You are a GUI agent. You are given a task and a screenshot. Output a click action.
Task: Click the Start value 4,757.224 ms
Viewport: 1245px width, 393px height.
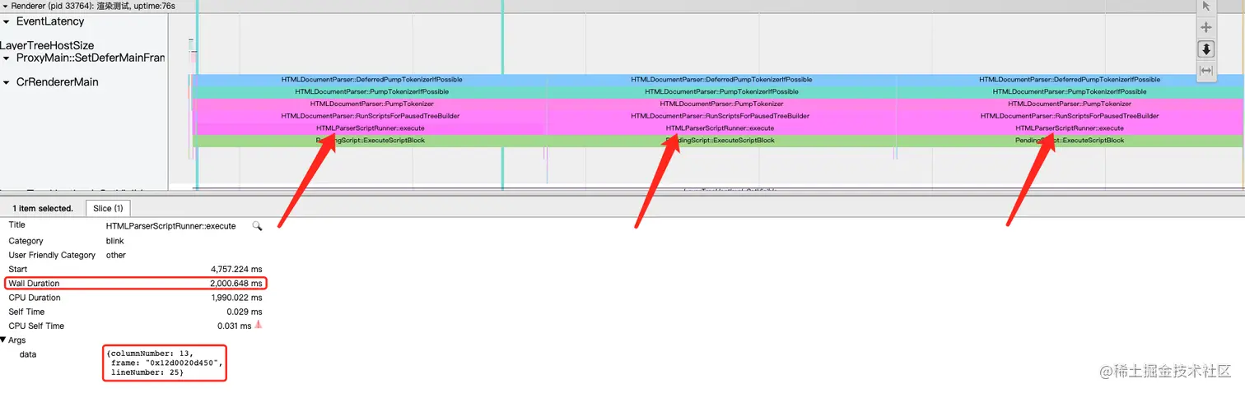tap(237, 269)
